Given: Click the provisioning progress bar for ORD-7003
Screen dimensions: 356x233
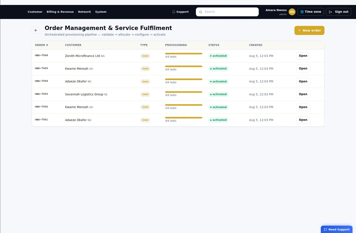Looking at the screenshot, I should pos(184,92).
